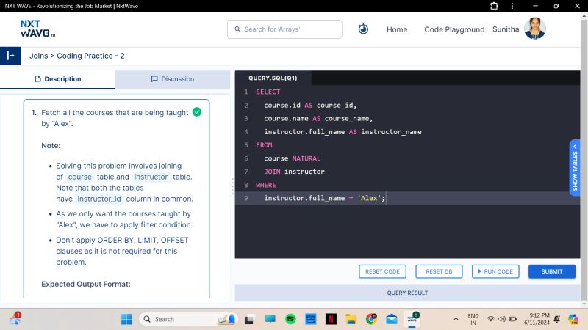The image size is (588, 330).
Task: Click the extensions puzzle icon in title bar
Action: (x=494, y=6)
